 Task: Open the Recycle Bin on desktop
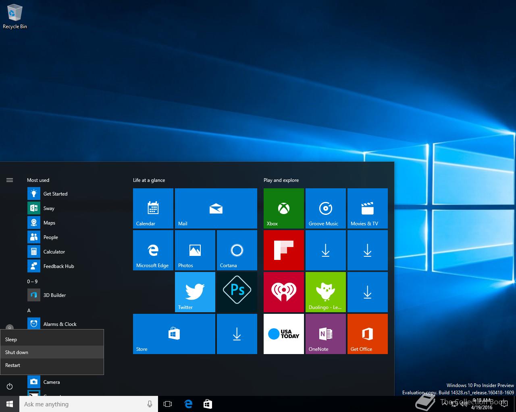tap(15, 17)
